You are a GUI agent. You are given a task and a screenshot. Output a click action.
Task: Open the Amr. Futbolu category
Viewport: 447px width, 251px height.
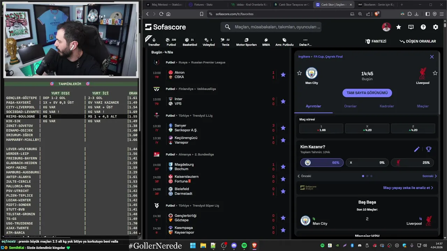tap(284, 42)
